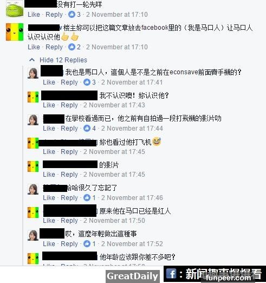This screenshot has height=283, width=266.
Task: View likes icon on facebook article comment
Action: click(72, 47)
